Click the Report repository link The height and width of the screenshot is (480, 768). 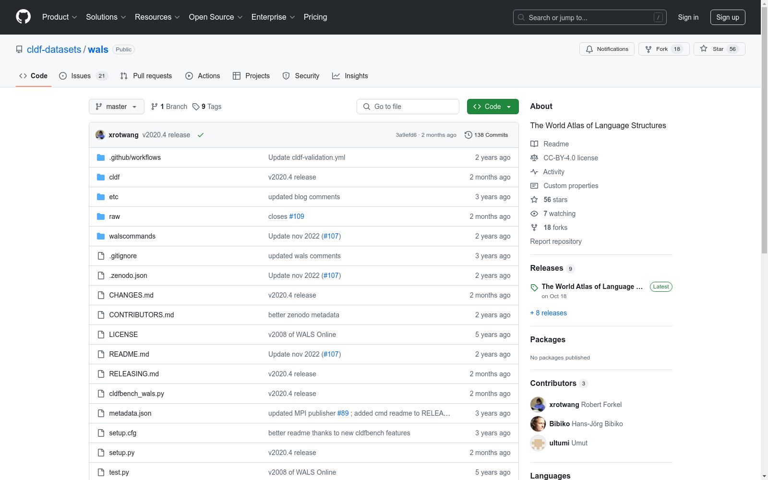556,241
